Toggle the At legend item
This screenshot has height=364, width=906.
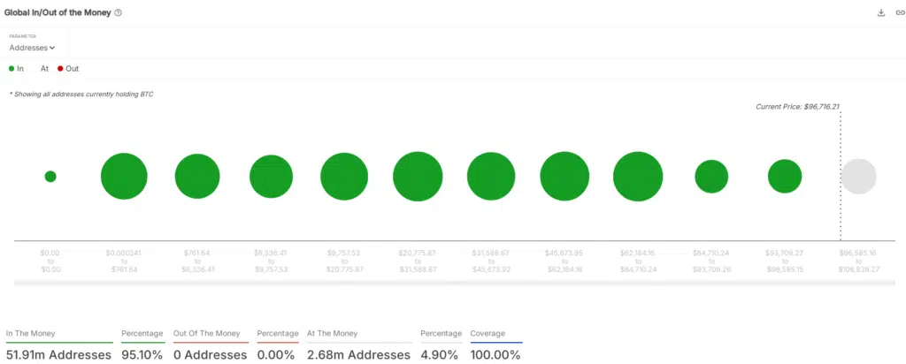44,69
